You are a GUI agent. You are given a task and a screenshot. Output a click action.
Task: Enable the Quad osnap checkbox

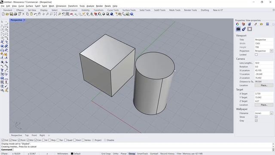pos(65,140)
